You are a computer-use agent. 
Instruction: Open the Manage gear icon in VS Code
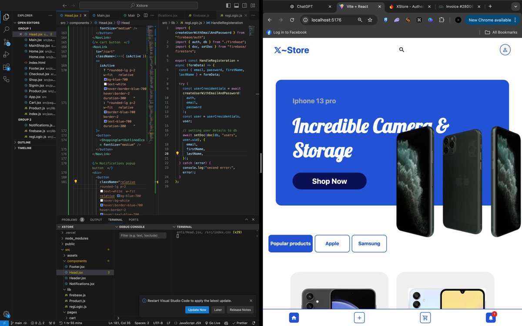(x=6, y=314)
